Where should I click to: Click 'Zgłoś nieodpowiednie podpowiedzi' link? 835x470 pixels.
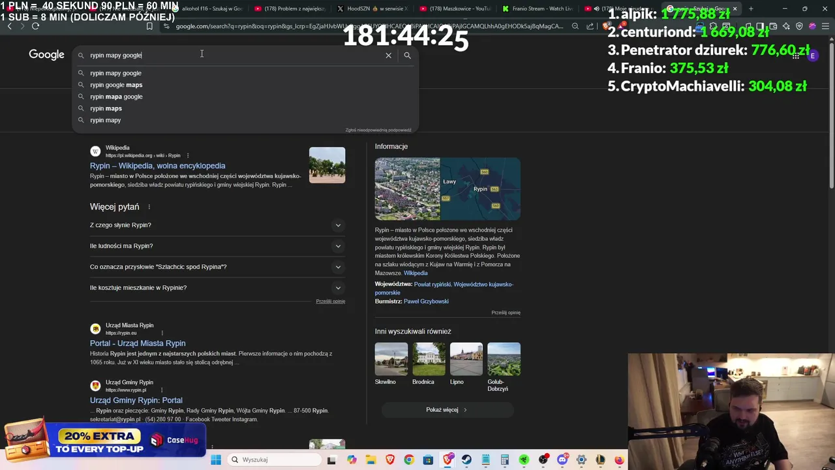point(378,130)
